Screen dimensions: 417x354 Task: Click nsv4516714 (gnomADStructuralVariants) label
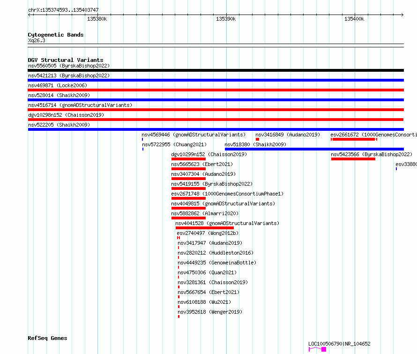[x=80, y=105]
